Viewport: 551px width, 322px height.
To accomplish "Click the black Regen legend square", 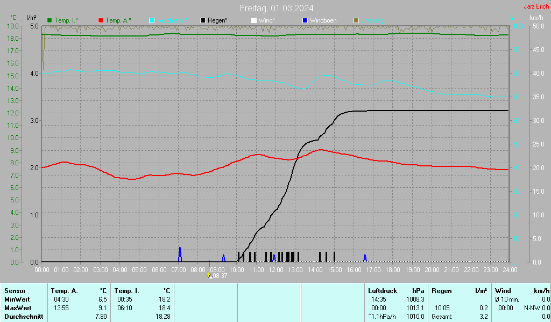I will pyautogui.click(x=203, y=20).
